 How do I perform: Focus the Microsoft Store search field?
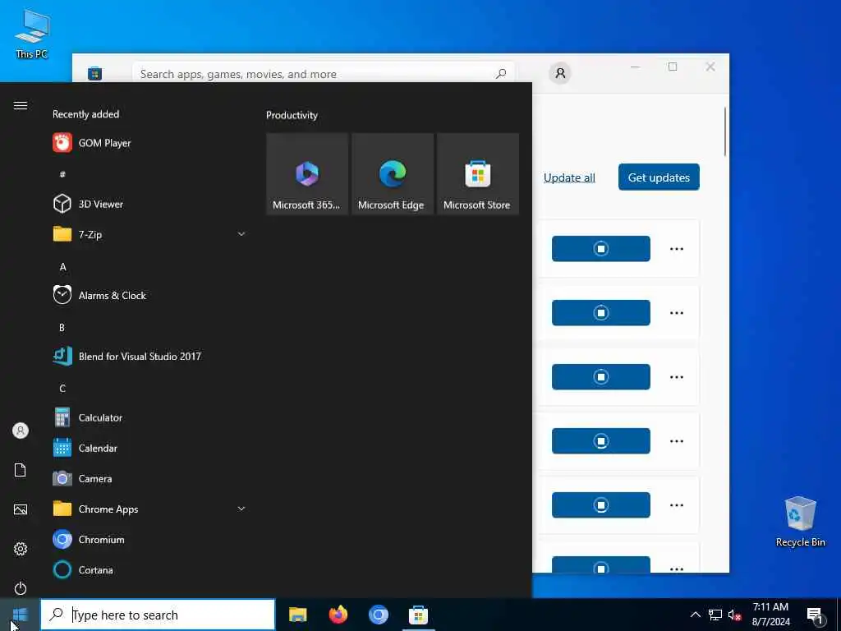pyautogui.click(x=324, y=73)
